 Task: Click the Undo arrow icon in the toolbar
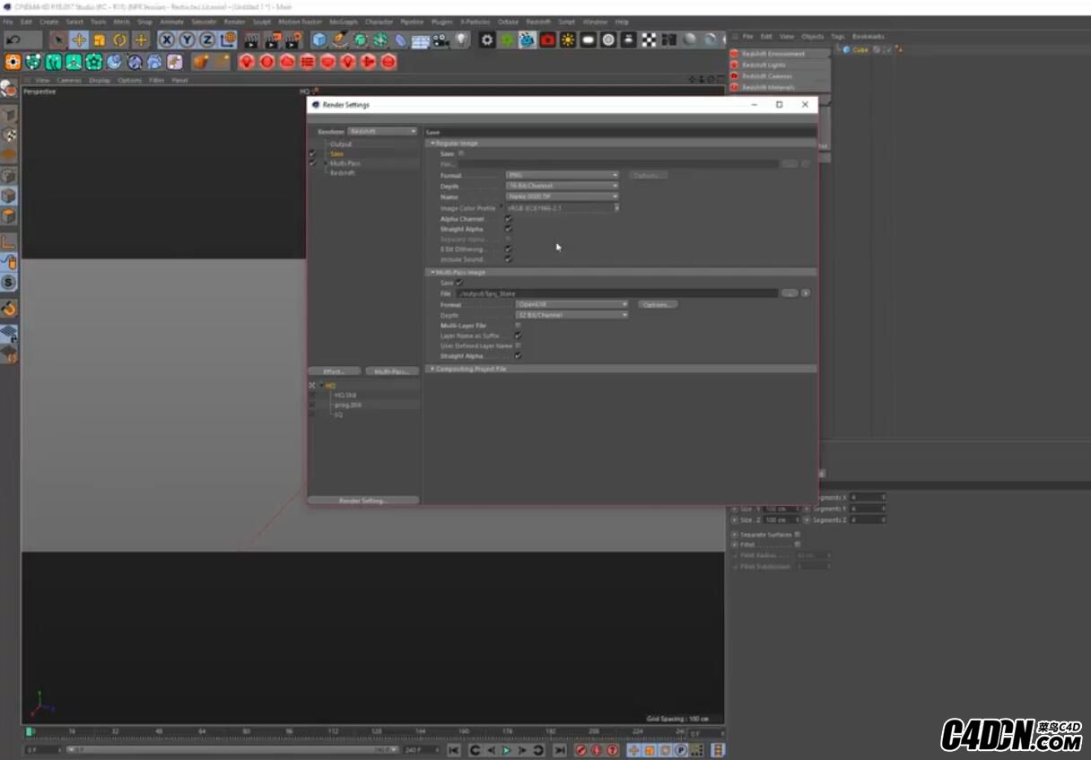(x=13, y=40)
